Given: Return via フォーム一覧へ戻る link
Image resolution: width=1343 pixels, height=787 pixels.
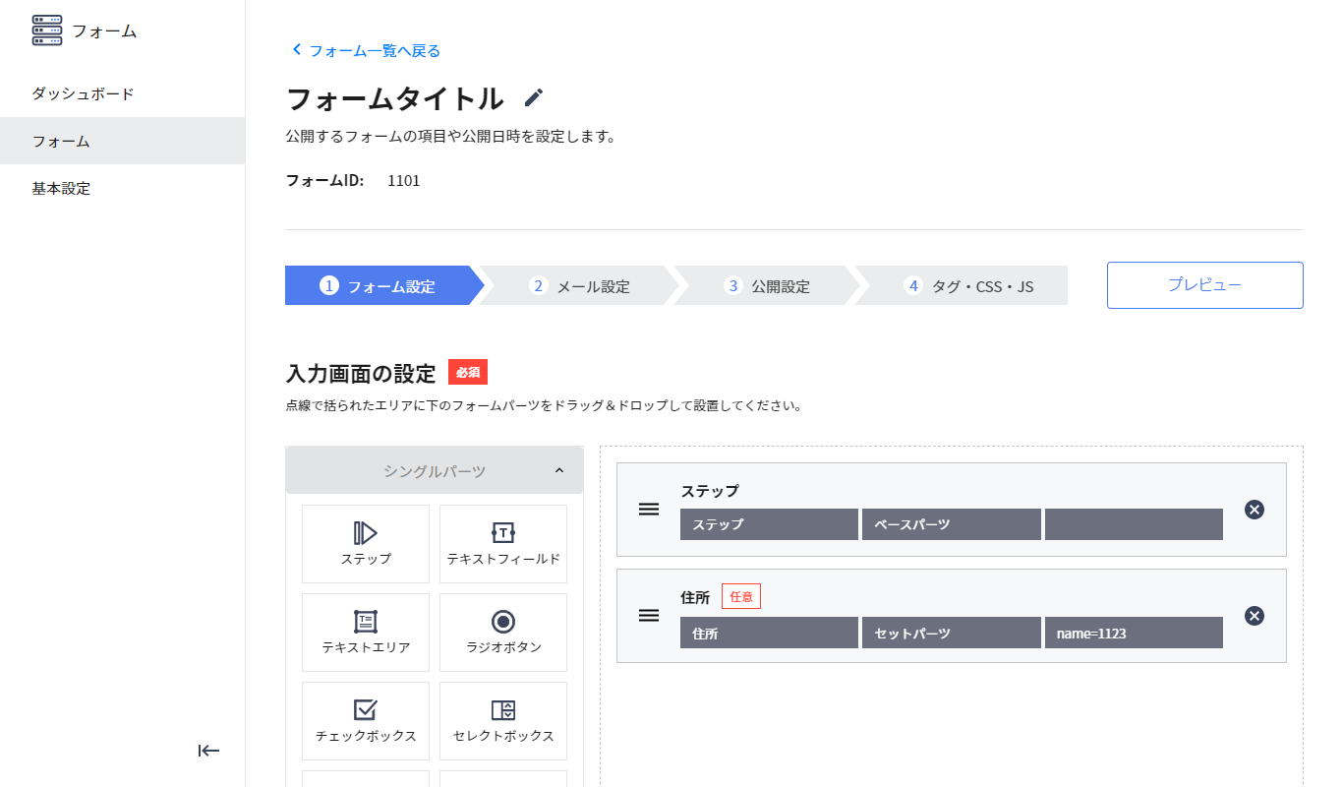Looking at the screenshot, I should click(375, 50).
